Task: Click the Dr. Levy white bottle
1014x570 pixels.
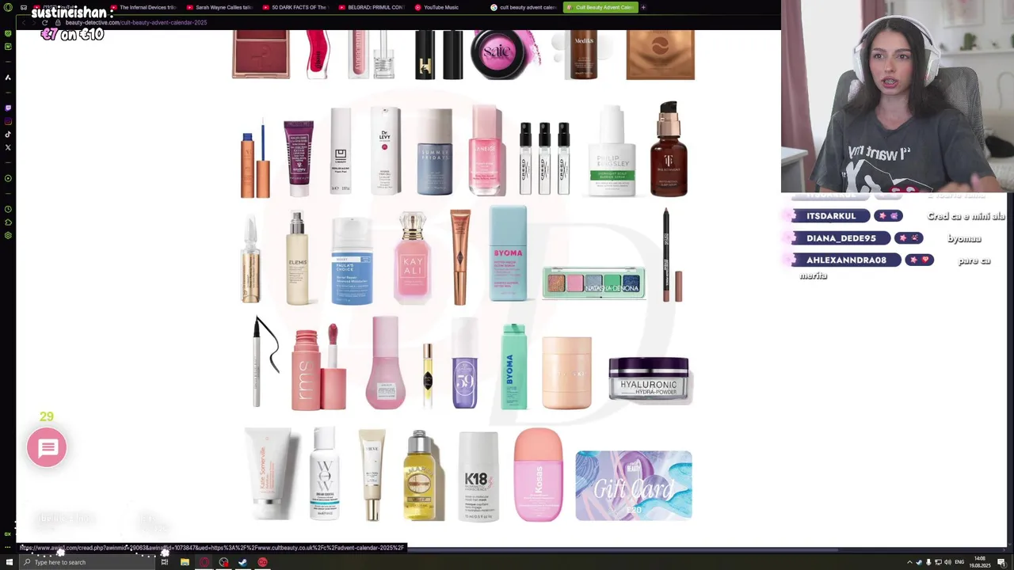Action: click(x=385, y=150)
